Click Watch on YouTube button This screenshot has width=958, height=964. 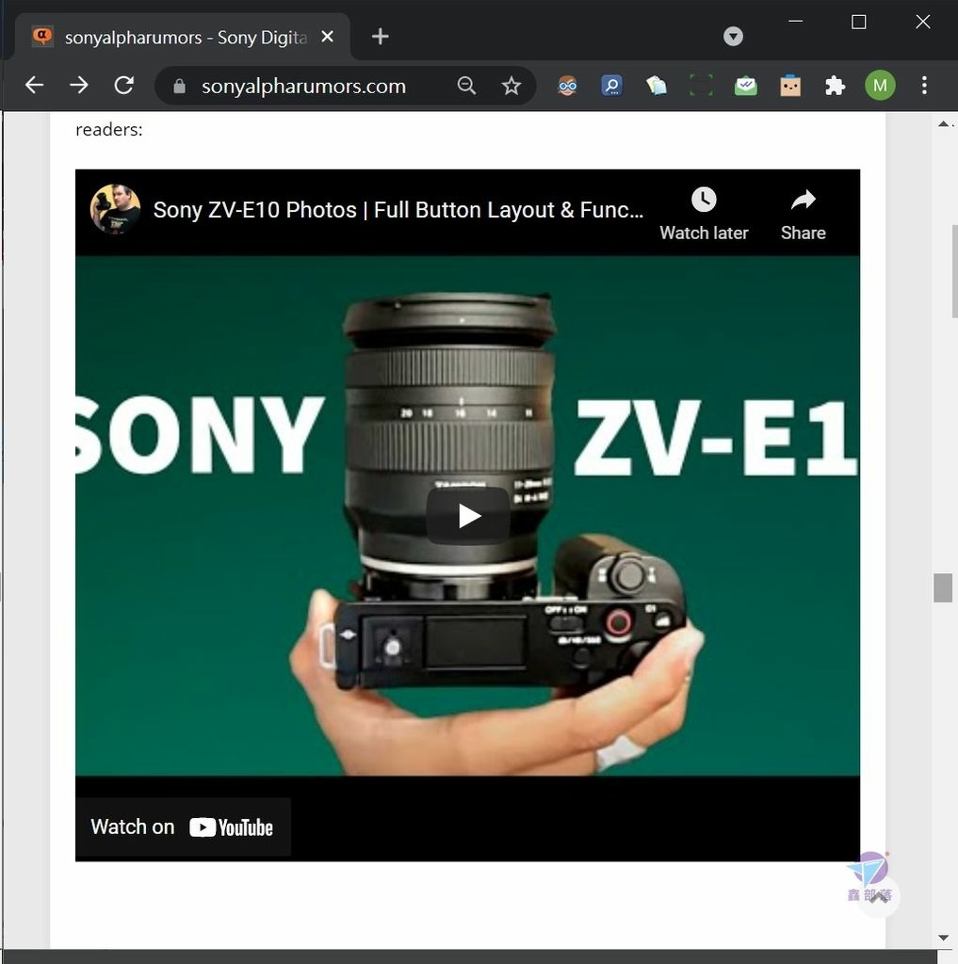pyautogui.click(x=183, y=827)
